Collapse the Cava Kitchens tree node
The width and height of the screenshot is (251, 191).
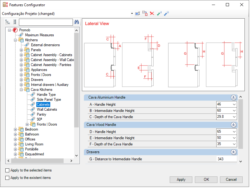click(x=21, y=90)
